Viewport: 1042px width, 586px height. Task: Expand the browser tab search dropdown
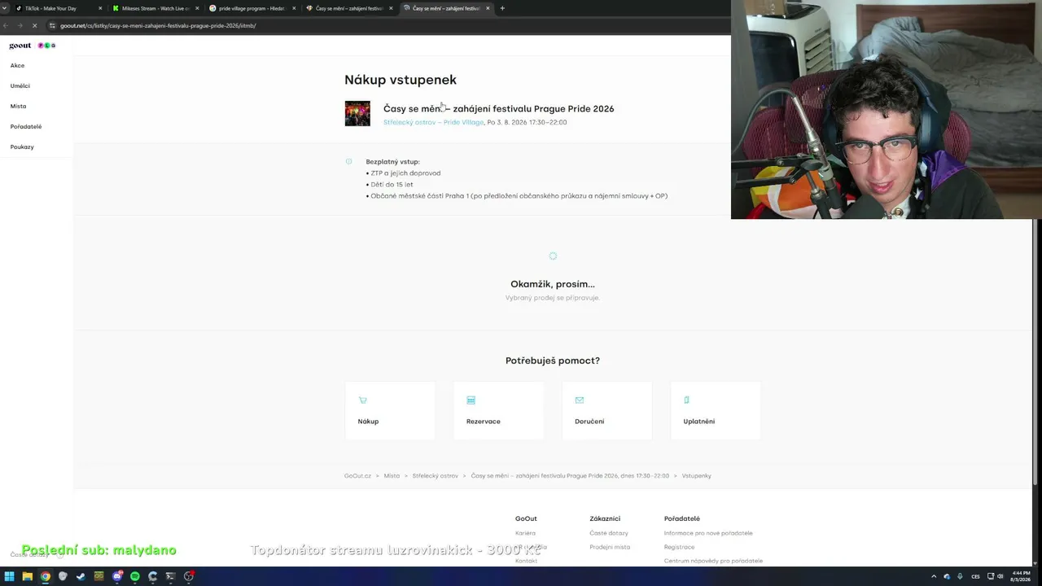(x=7, y=8)
